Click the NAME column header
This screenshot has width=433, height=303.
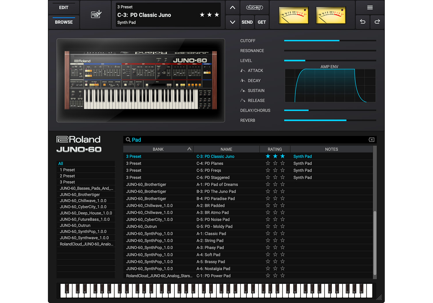click(226, 149)
